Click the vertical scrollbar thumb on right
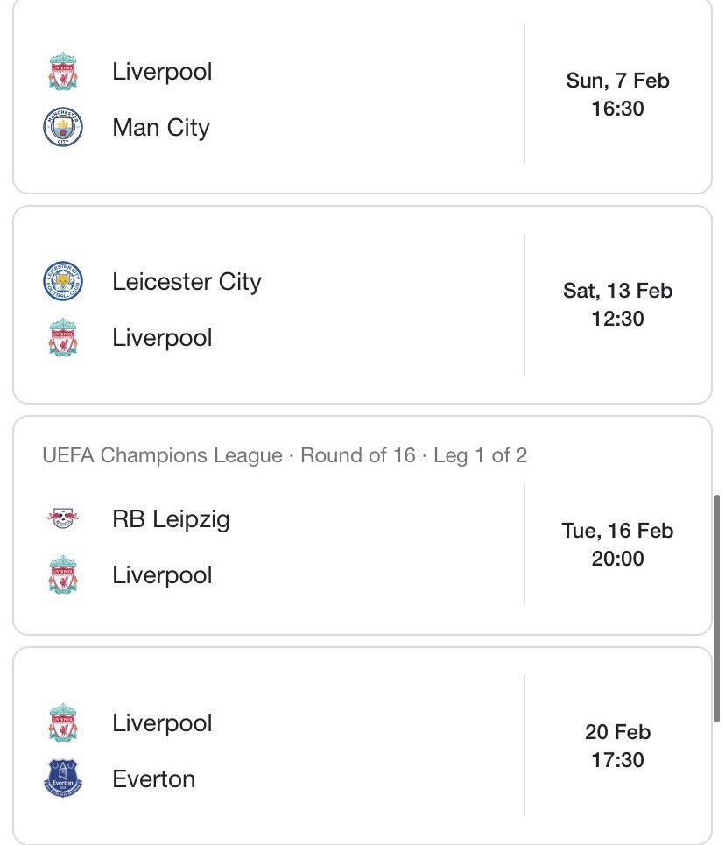This screenshot has width=725, height=845. [717, 609]
